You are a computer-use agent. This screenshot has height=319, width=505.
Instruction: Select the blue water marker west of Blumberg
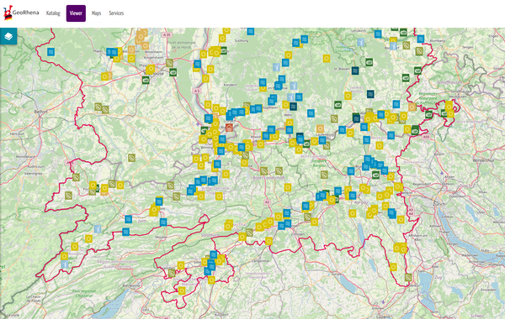pyautogui.click(x=420, y=39)
